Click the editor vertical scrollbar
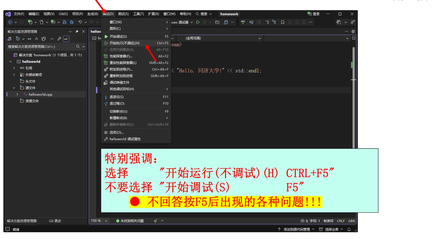 pyautogui.click(x=354, y=97)
